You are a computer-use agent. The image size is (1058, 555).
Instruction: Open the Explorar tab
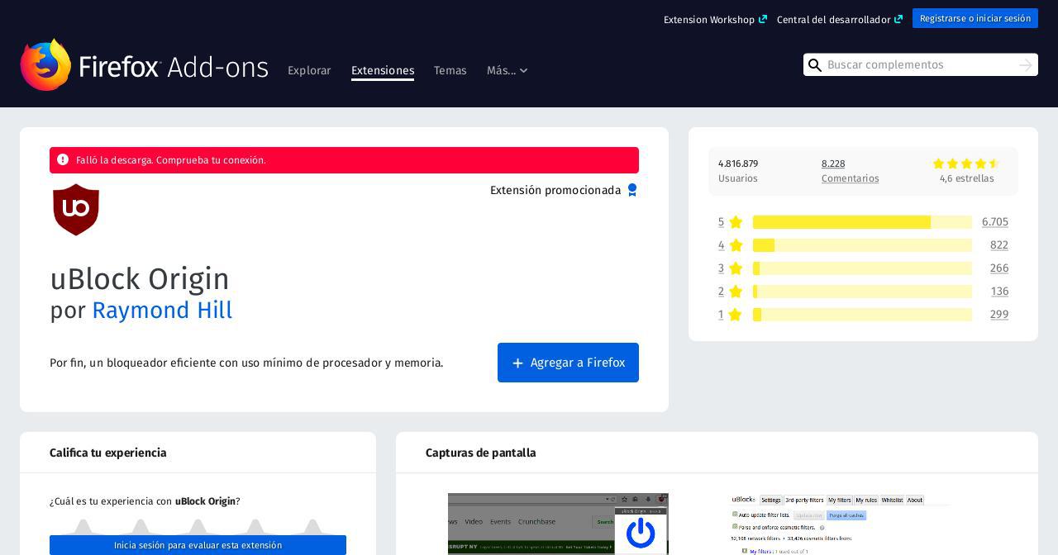coord(309,70)
